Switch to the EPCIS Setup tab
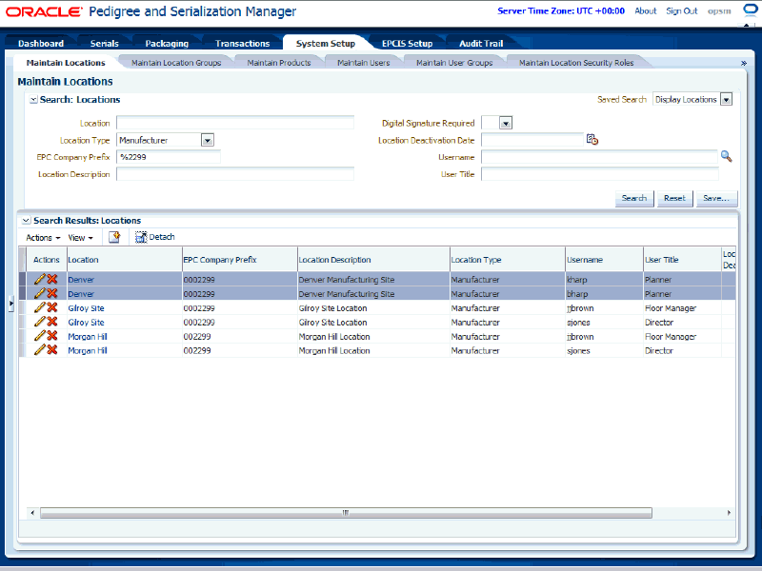Image resolution: width=762 pixels, height=571 pixels. 408,43
